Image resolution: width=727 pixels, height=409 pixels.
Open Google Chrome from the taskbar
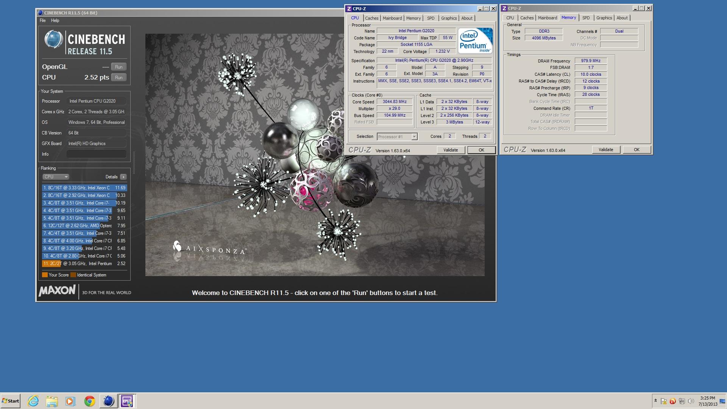pyautogui.click(x=90, y=401)
